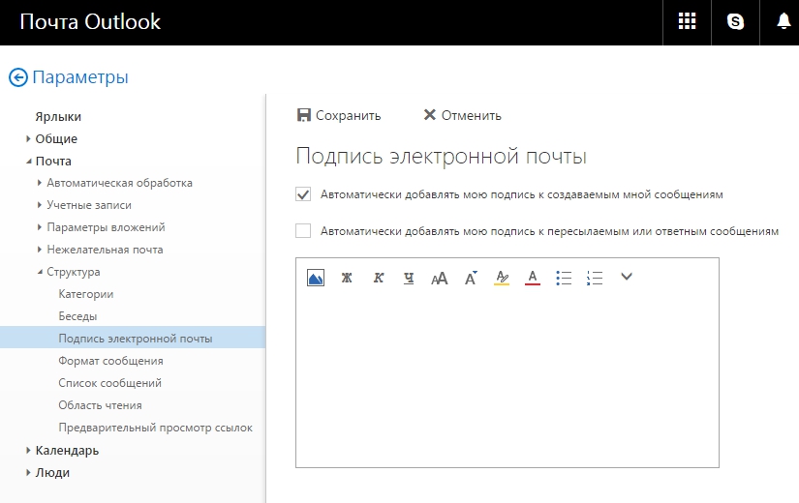
Task: Open font selection (AA) tool
Action: click(x=440, y=279)
